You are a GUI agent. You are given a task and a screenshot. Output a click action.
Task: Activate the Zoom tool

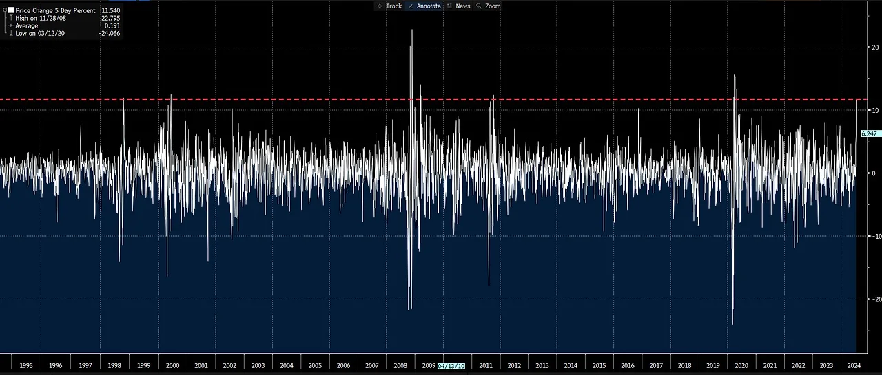coord(488,6)
